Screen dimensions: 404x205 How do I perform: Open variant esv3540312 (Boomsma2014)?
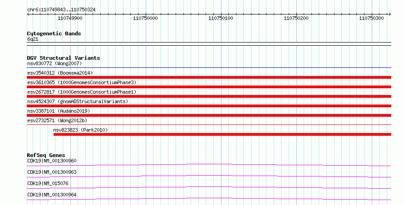(x=60, y=73)
